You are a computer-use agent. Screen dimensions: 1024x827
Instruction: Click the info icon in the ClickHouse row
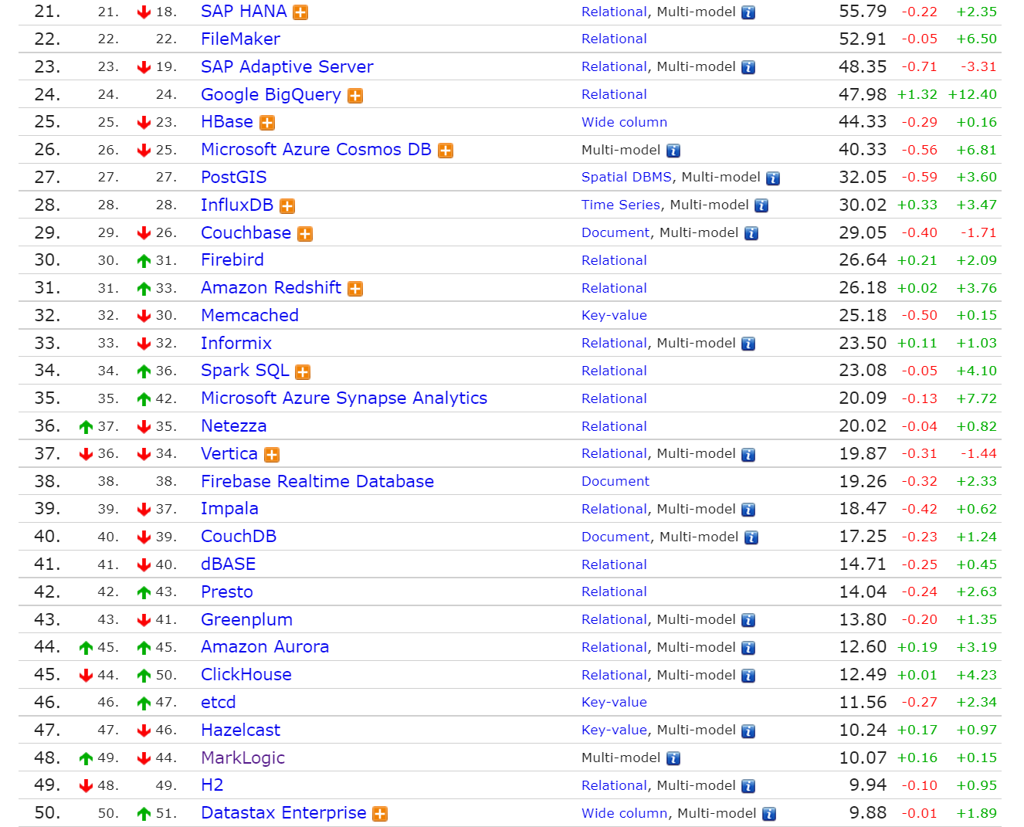pyautogui.click(x=748, y=676)
